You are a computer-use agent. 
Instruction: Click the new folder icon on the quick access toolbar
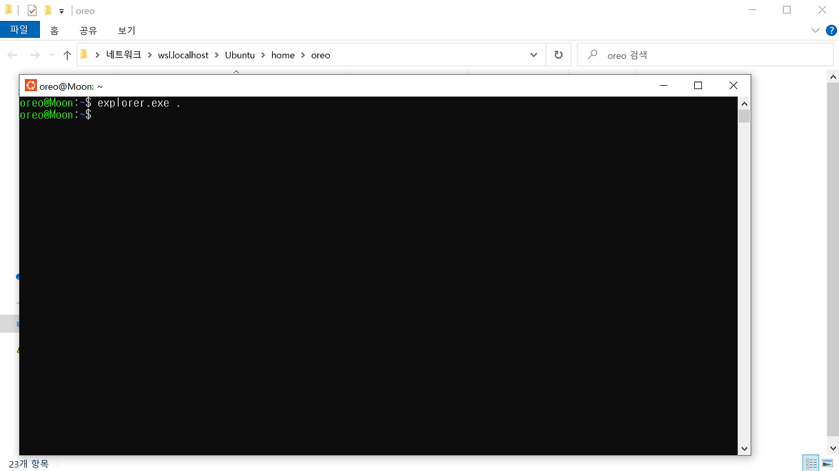pos(47,10)
